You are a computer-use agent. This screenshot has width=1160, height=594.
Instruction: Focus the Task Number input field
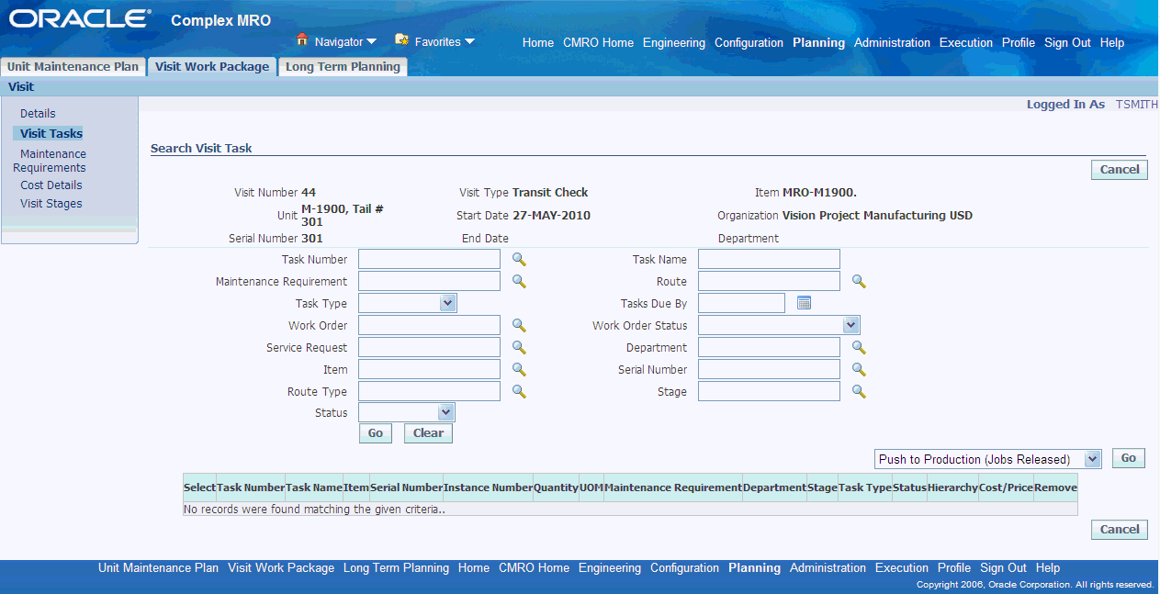tap(429, 260)
